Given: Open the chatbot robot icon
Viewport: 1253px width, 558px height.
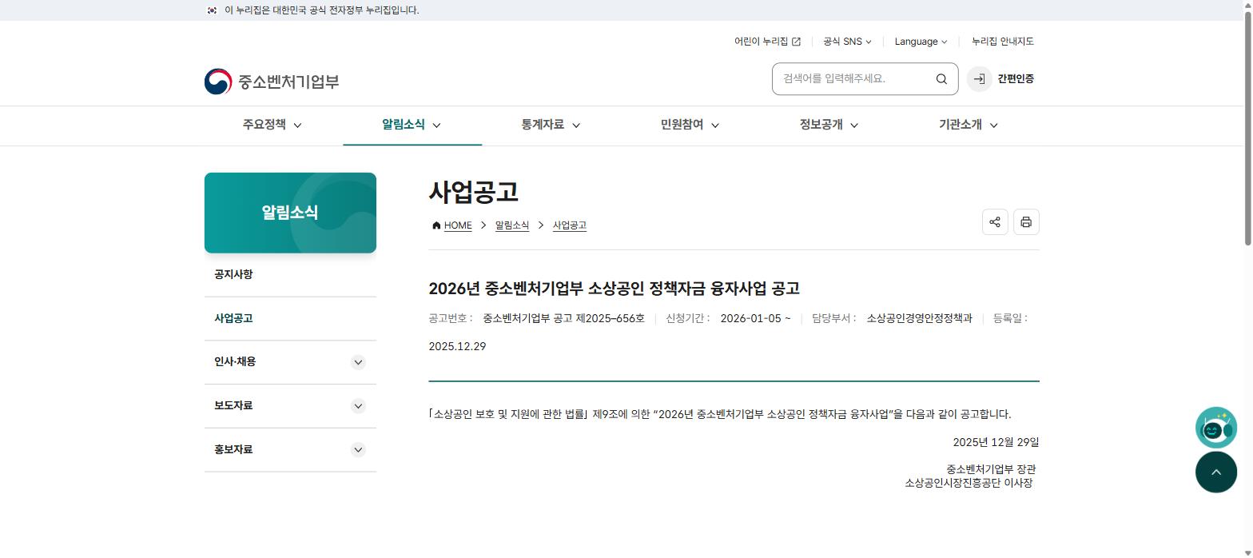Looking at the screenshot, I should [x=1216, y=428].
